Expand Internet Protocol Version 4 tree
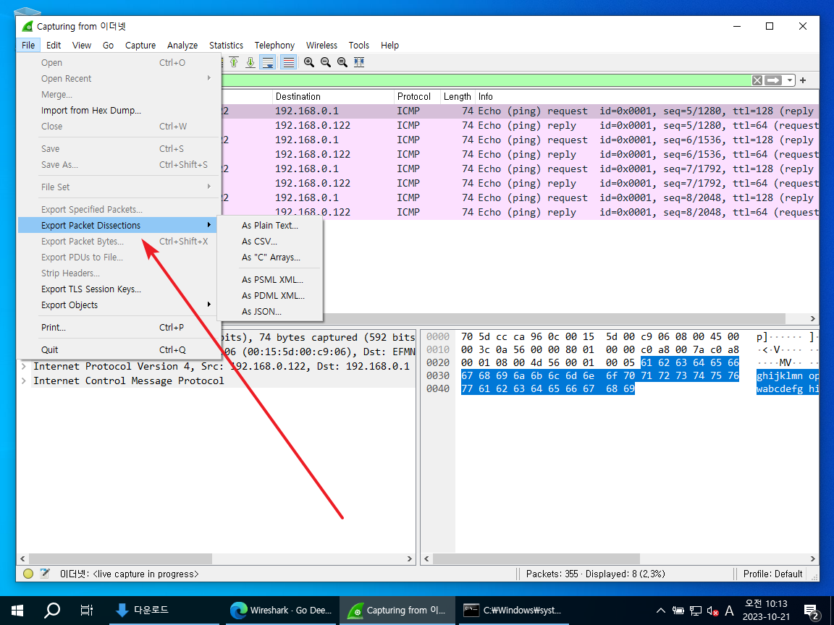834x625 pixels. point(24,366)
